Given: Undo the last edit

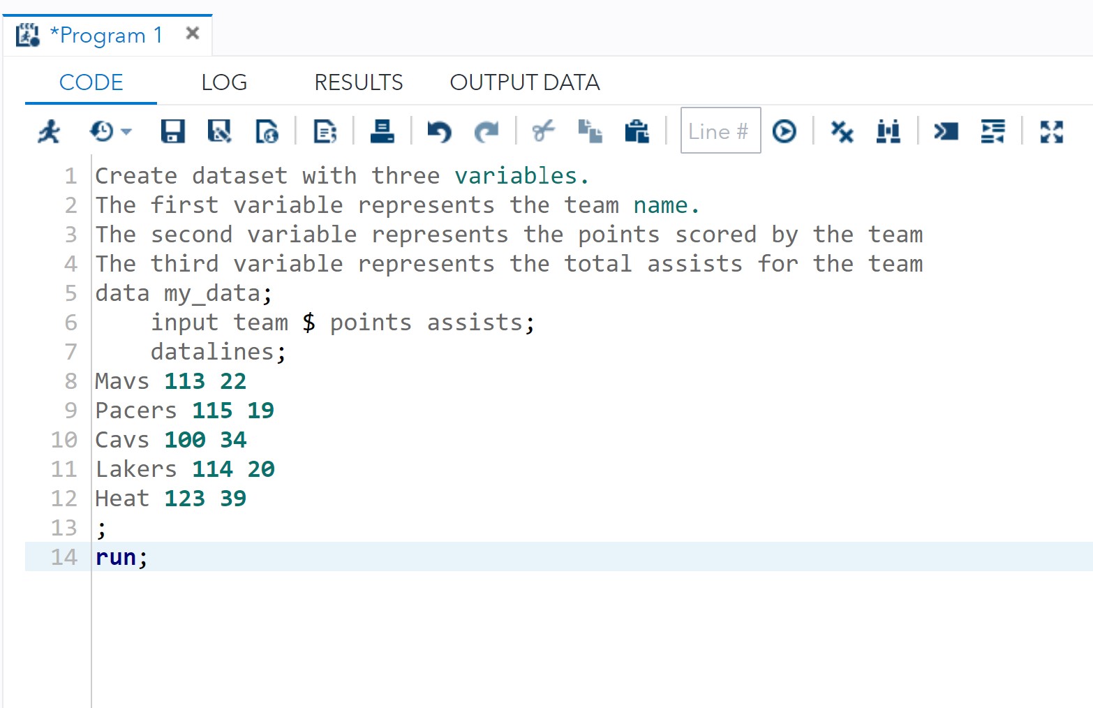Looking at the screenshot, I should tap(439, 131).
